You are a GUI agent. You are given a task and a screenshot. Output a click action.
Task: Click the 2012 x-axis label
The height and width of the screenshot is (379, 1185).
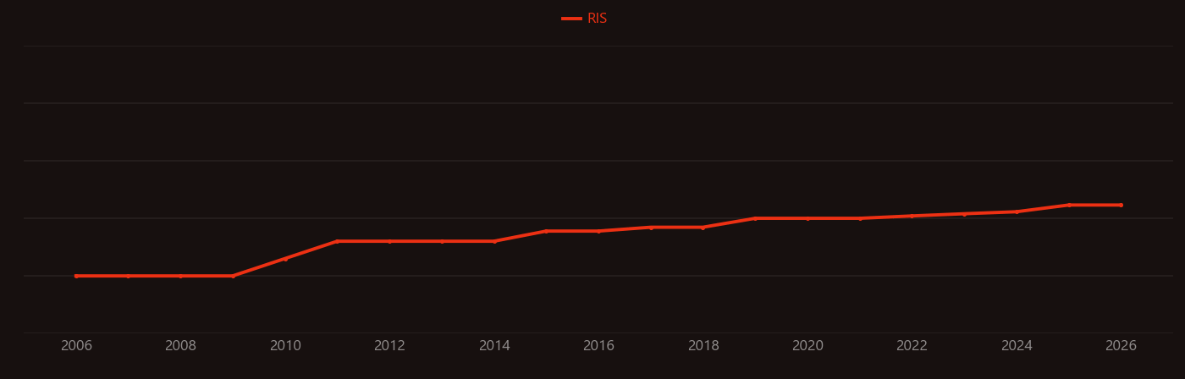click(389, 346)
